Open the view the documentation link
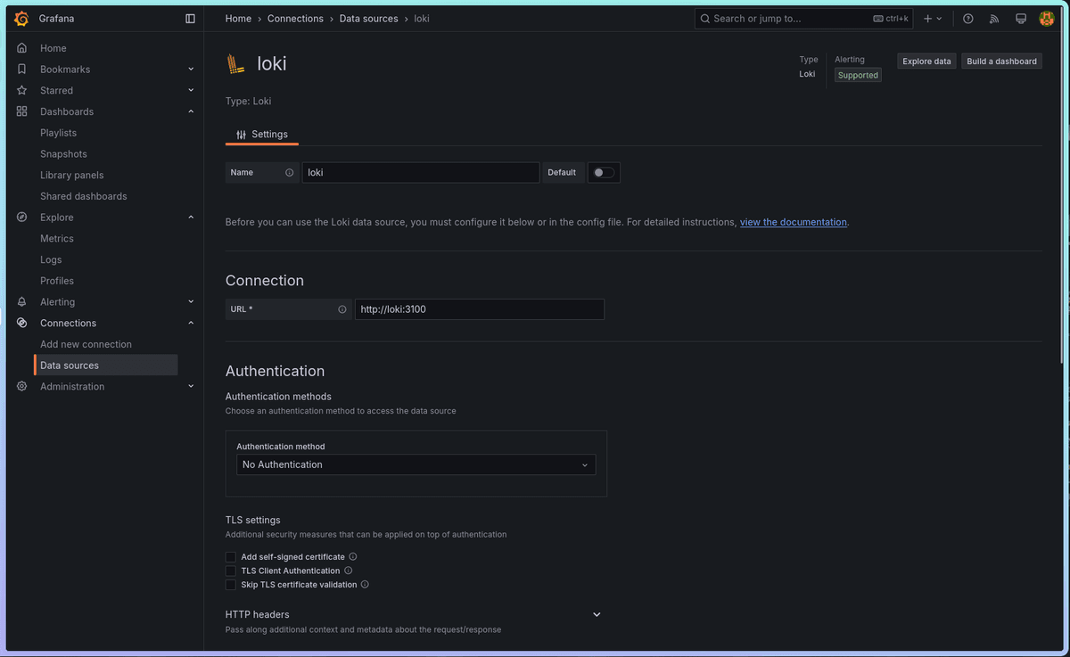 point(794,222)
